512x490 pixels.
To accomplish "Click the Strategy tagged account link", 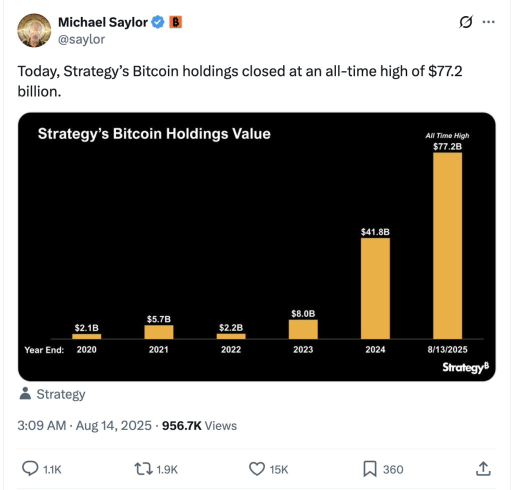I will pyautogui.click(x=61, y=394).
